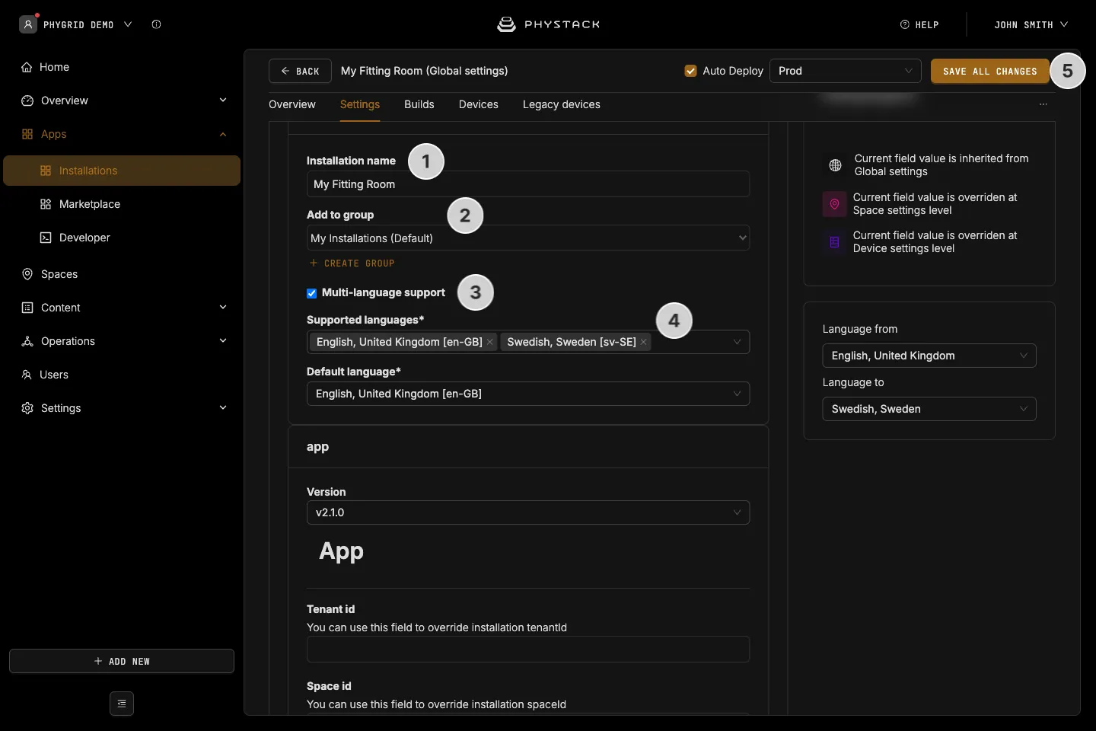
Task: Click the Marketplace icon
Action: [x=46, y=204]
